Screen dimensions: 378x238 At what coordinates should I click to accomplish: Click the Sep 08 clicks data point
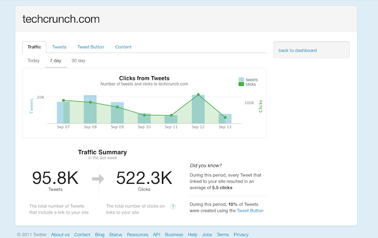(90, 102)
